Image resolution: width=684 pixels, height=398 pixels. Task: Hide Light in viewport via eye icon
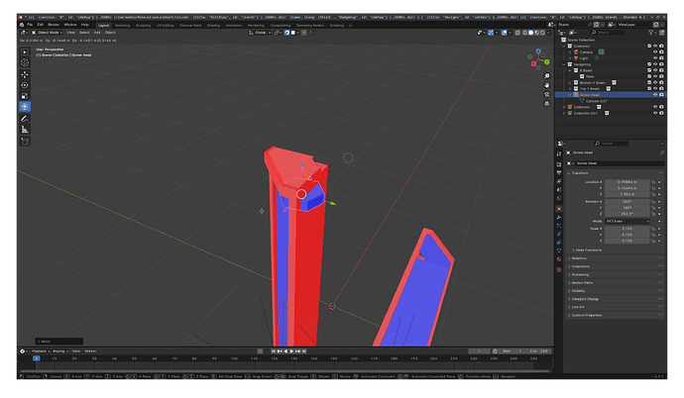(x=655, y=57)
